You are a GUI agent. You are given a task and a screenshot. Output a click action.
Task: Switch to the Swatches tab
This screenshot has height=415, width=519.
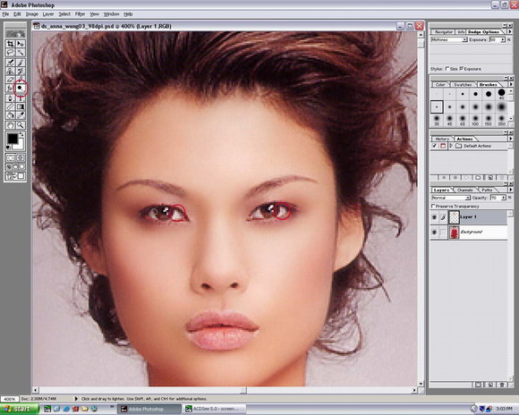click(x=463, y=84)
